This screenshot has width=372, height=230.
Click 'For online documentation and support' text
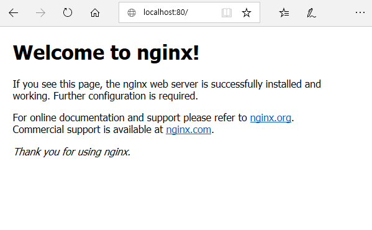tap(96, 117)
